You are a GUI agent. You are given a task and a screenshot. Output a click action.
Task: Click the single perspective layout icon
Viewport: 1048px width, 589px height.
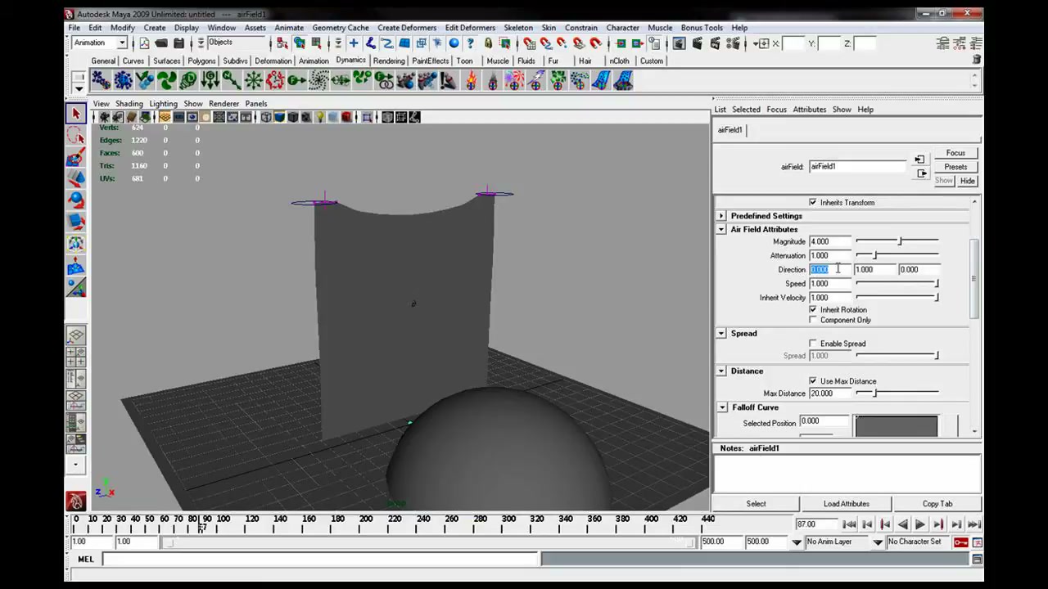point(76,335)
